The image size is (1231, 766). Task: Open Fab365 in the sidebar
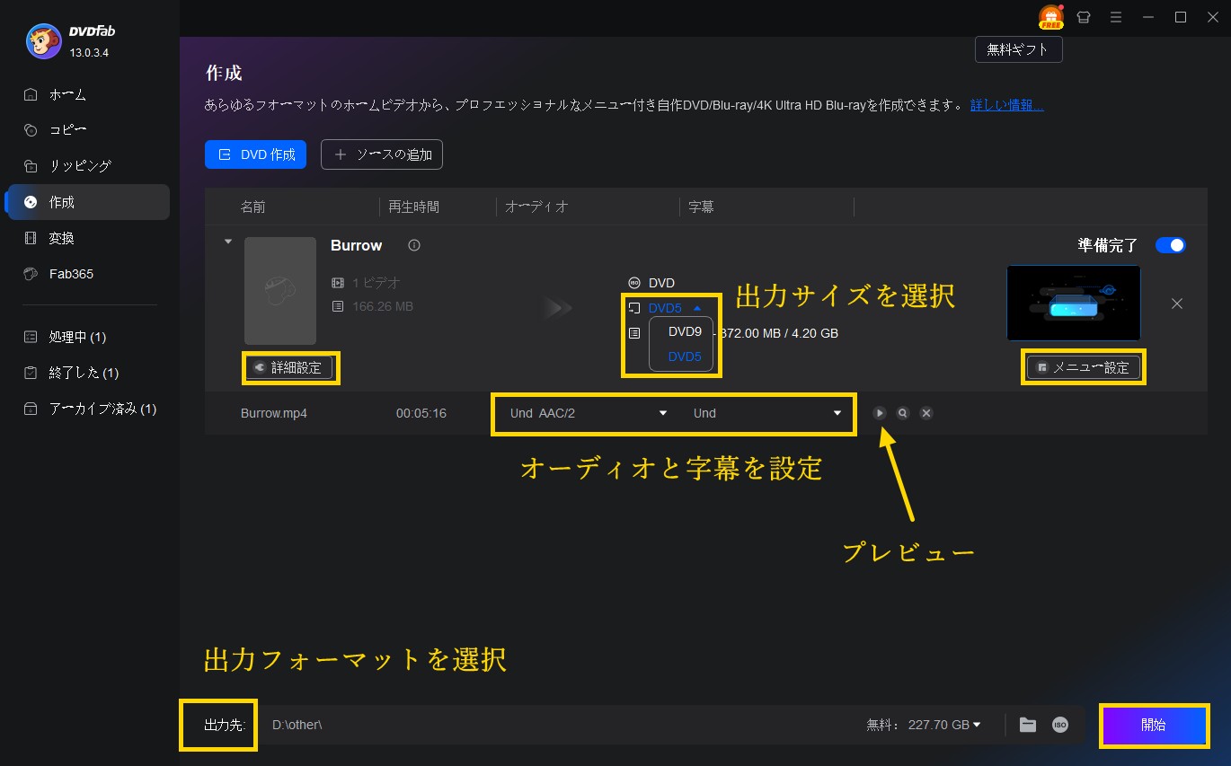[86, 274]
